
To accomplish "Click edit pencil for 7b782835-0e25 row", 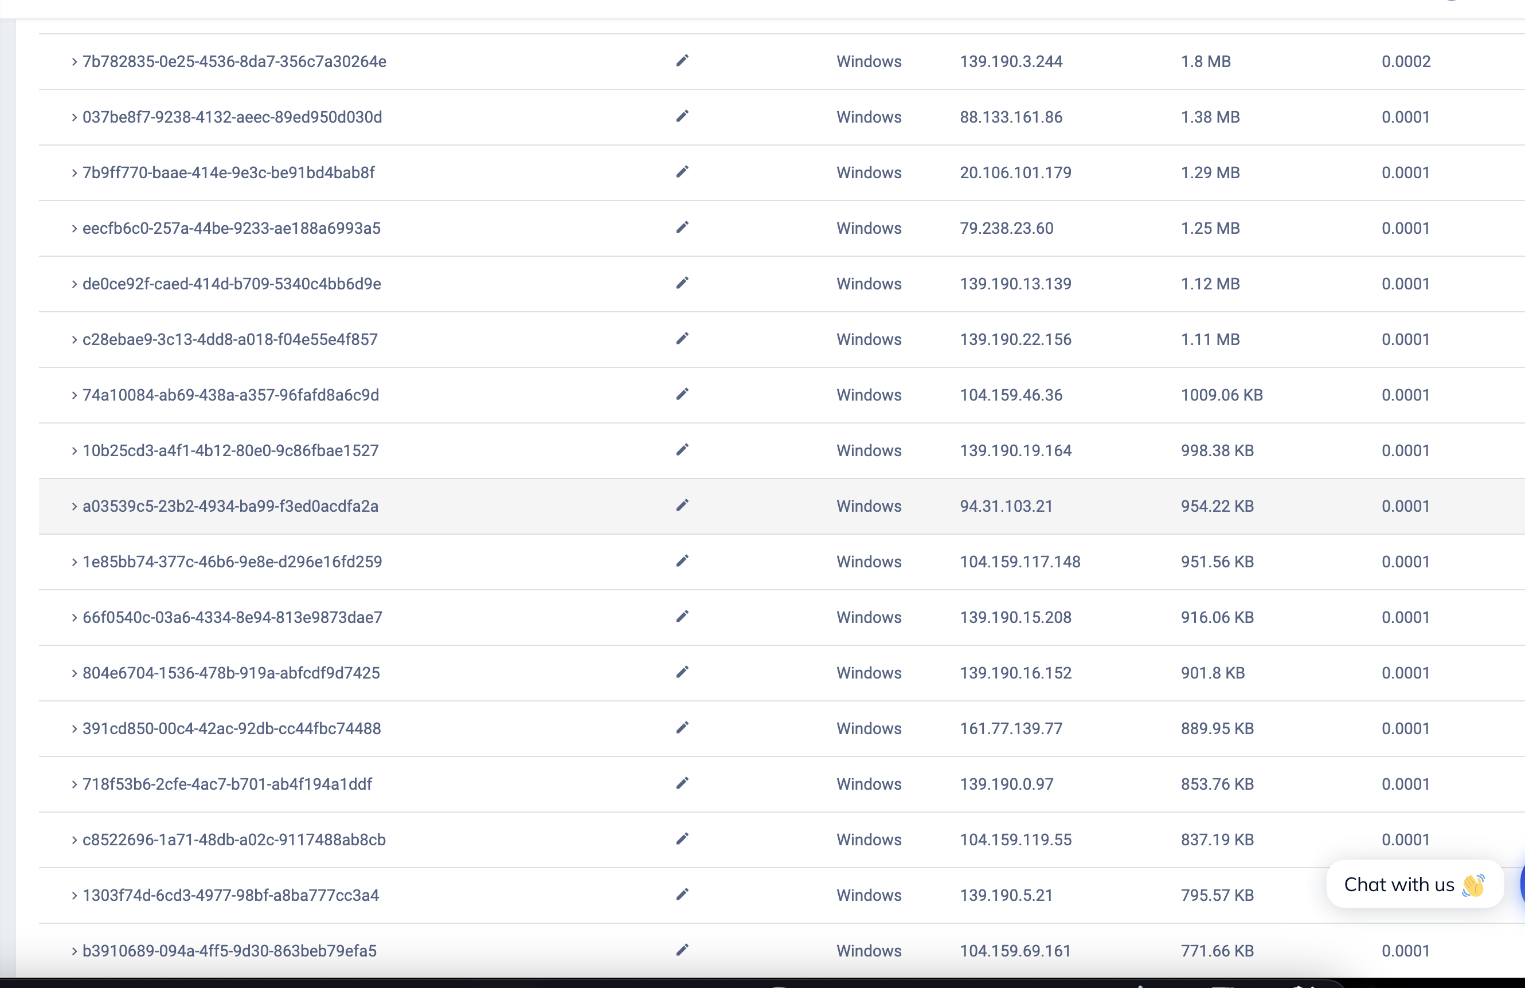I will pos(682,61).
